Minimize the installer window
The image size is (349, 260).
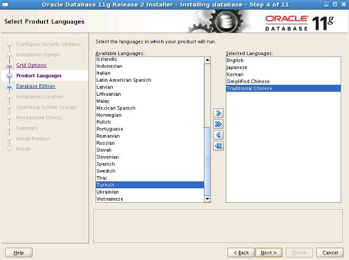[x=326, y=4]
